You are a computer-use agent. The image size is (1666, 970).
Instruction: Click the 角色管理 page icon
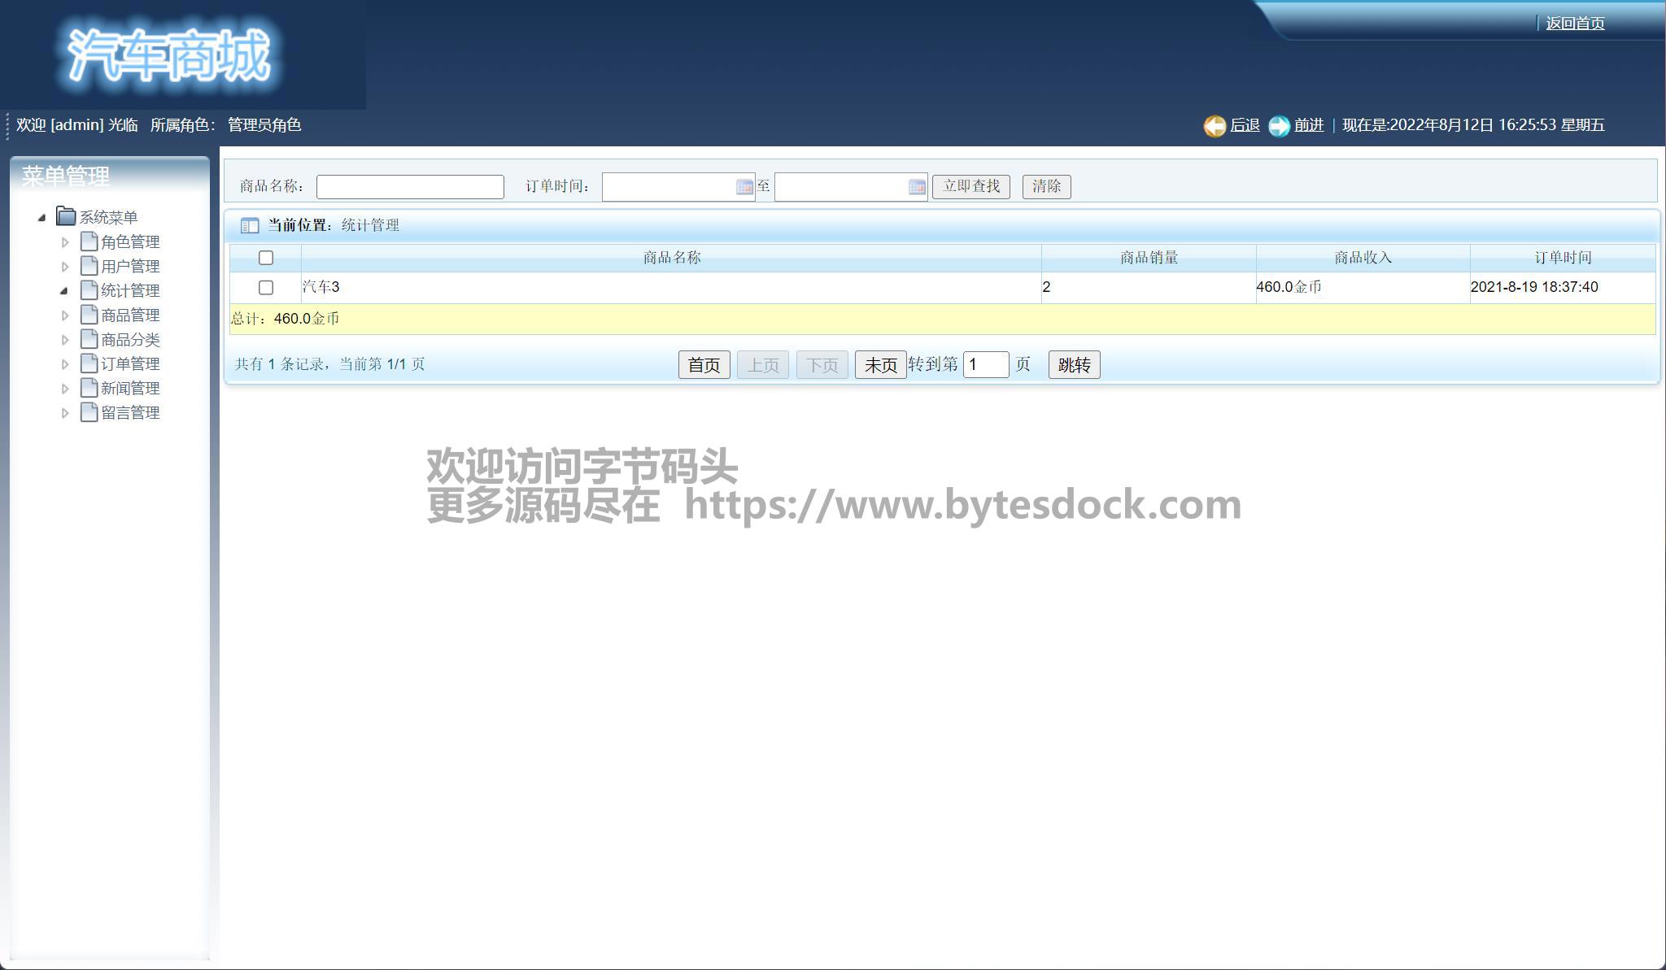[89, 241]
